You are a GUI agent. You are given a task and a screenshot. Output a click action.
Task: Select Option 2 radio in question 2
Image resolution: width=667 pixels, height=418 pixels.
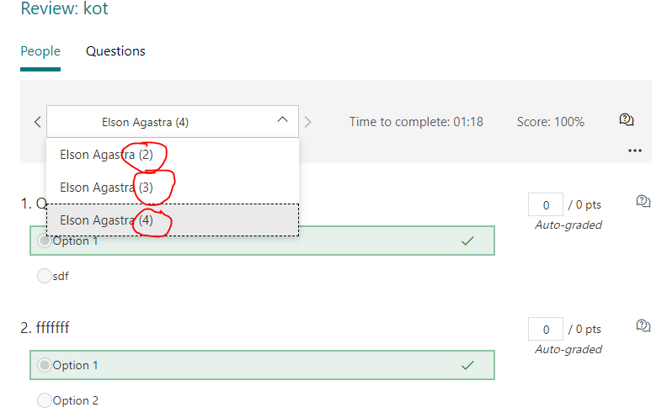[x=45, y=400]
